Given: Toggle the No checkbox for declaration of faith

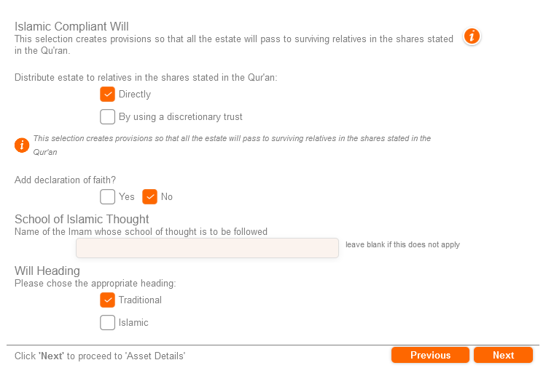Looking at the screenshot, I should [x=150, y=196].
